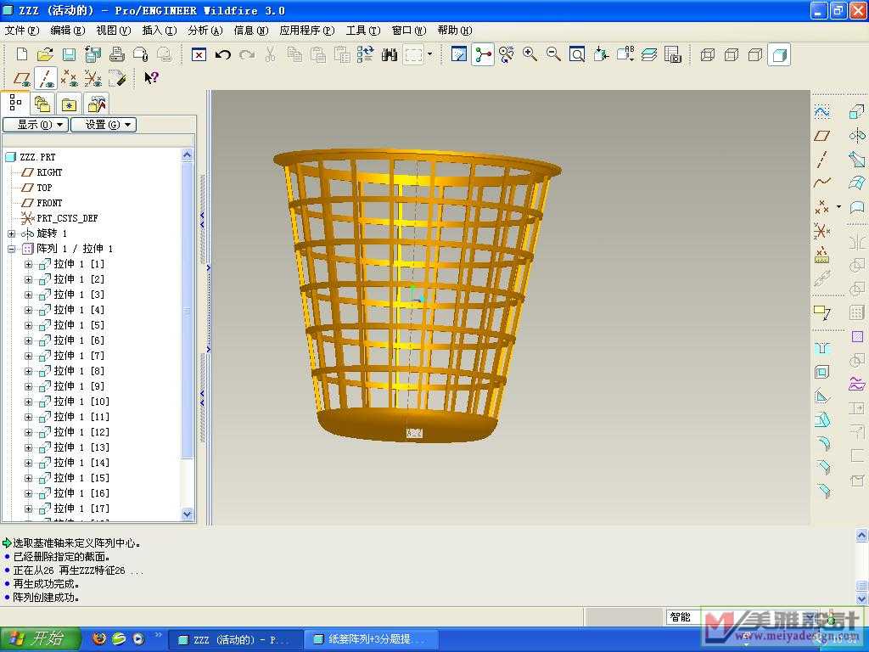The width and height of the screenshot is (869, 652).
Task: Open the 分析(A) menu
Action: coord(205,31)
